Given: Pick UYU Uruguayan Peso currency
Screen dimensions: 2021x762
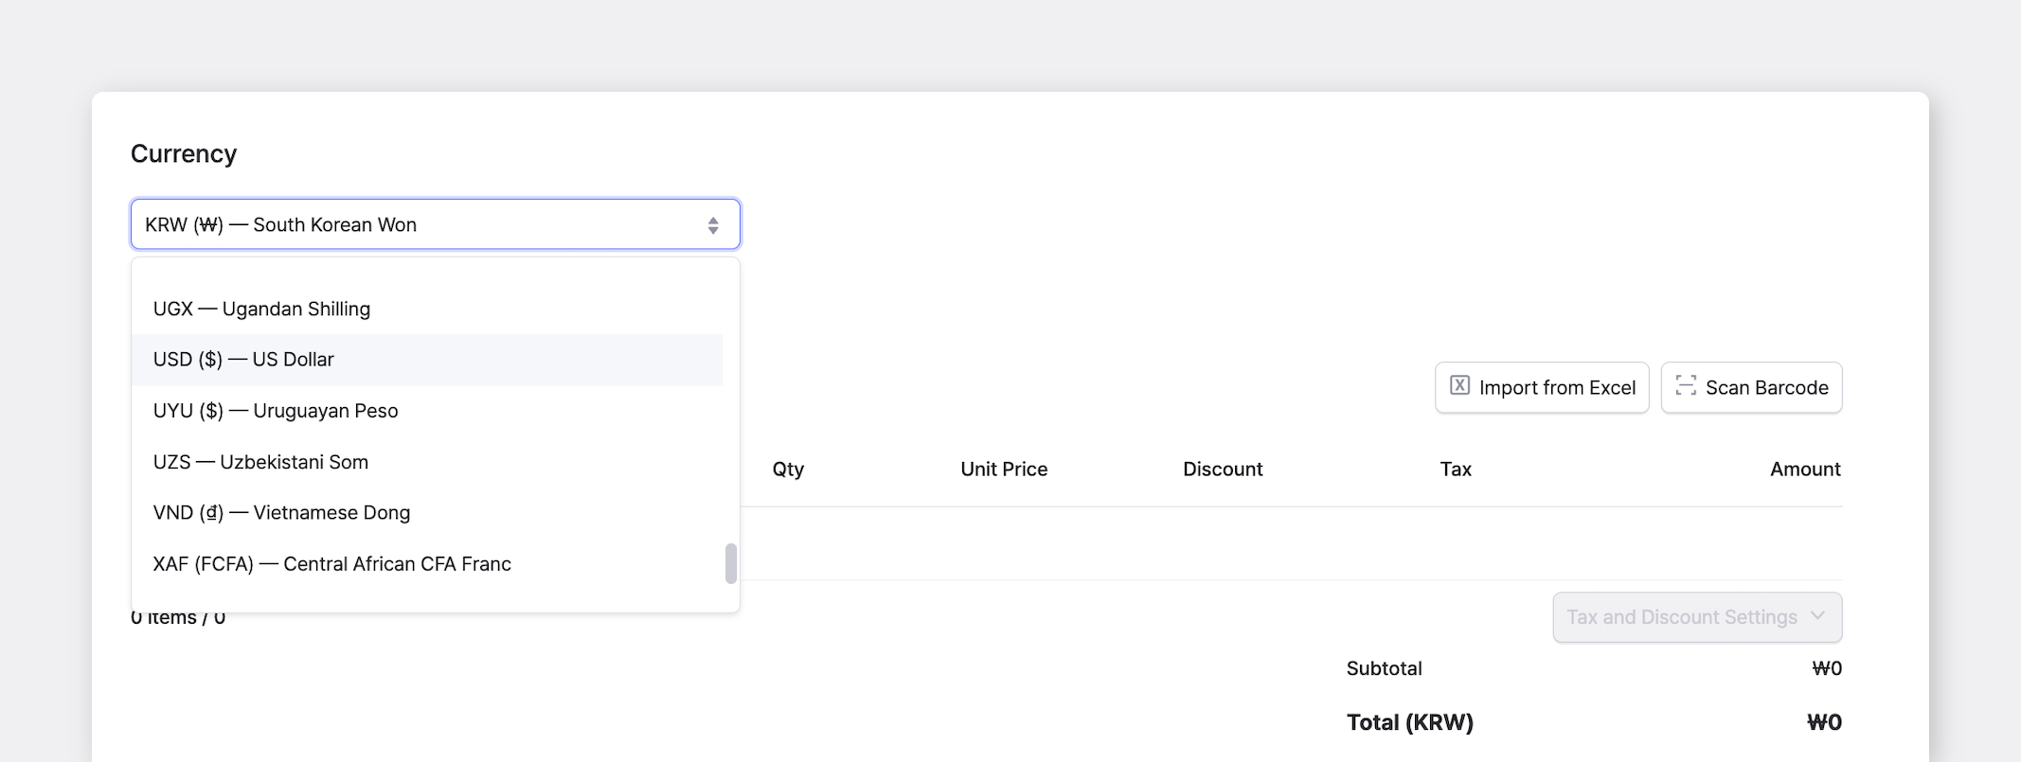Looking at the screenshot, I should tap(427, 411).
